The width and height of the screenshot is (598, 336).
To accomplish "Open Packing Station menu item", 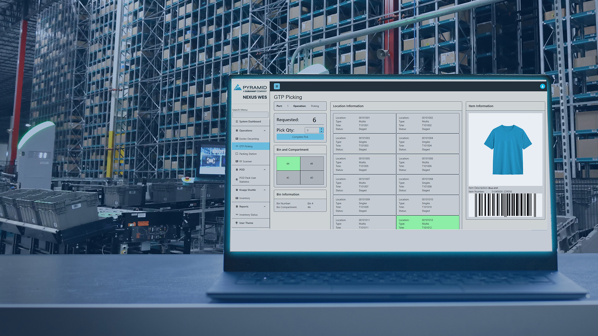I will click(x=251, y=154).
